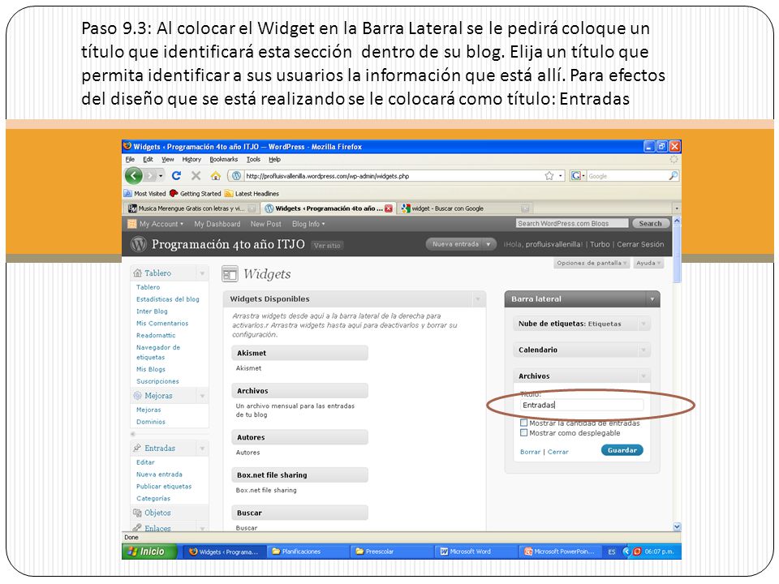Open the Firefox Edit menu
779x584 pixels.
click(x=148, y=160)
